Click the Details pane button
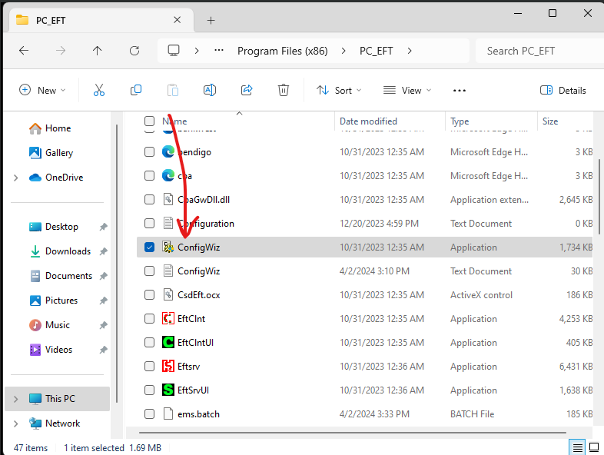Viewport: 604px width, 455px height. pyautogui.click(x=563, y=90)
